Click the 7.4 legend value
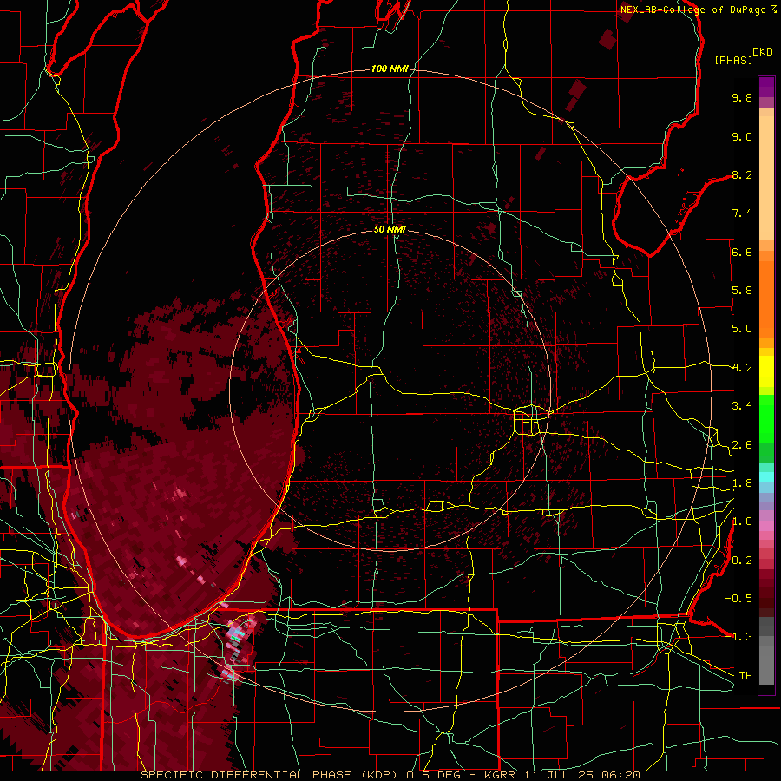 742,213
